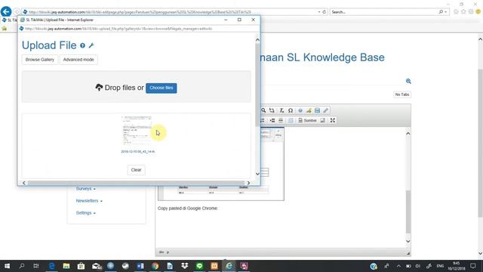
Task: Click the editor scrollbar down arrow
Action: coord(408,242)
